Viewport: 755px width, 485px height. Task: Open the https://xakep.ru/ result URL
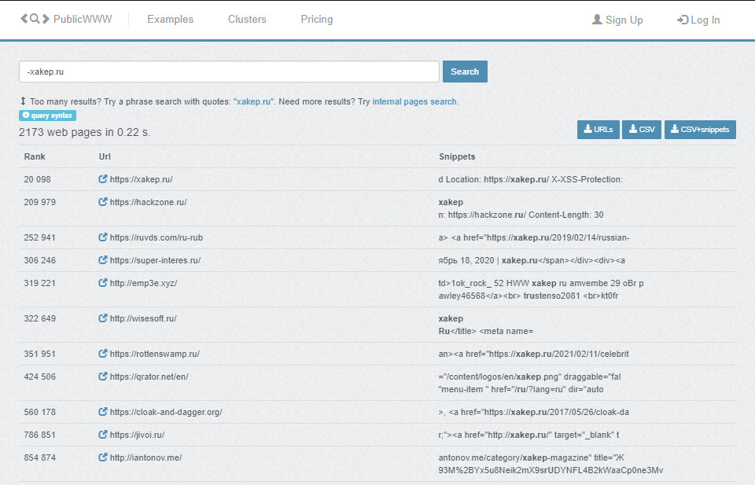[141, 179]
